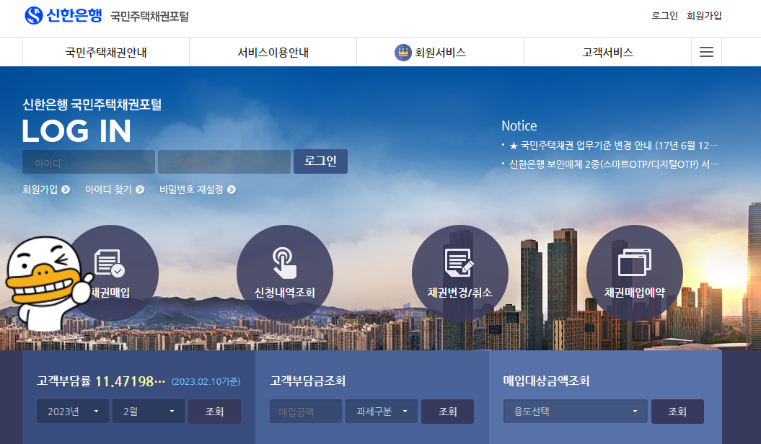761x444 pixels.
Task: Click the Shinhan Bank logo
Action: [63, 16]
